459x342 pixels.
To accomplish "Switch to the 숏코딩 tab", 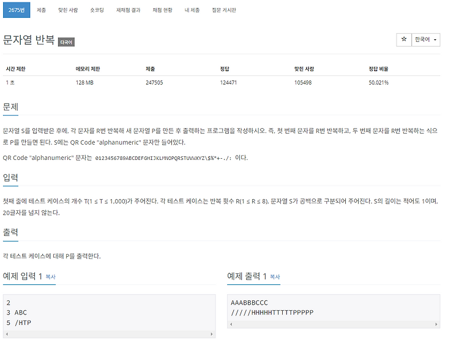I will 97,10.
